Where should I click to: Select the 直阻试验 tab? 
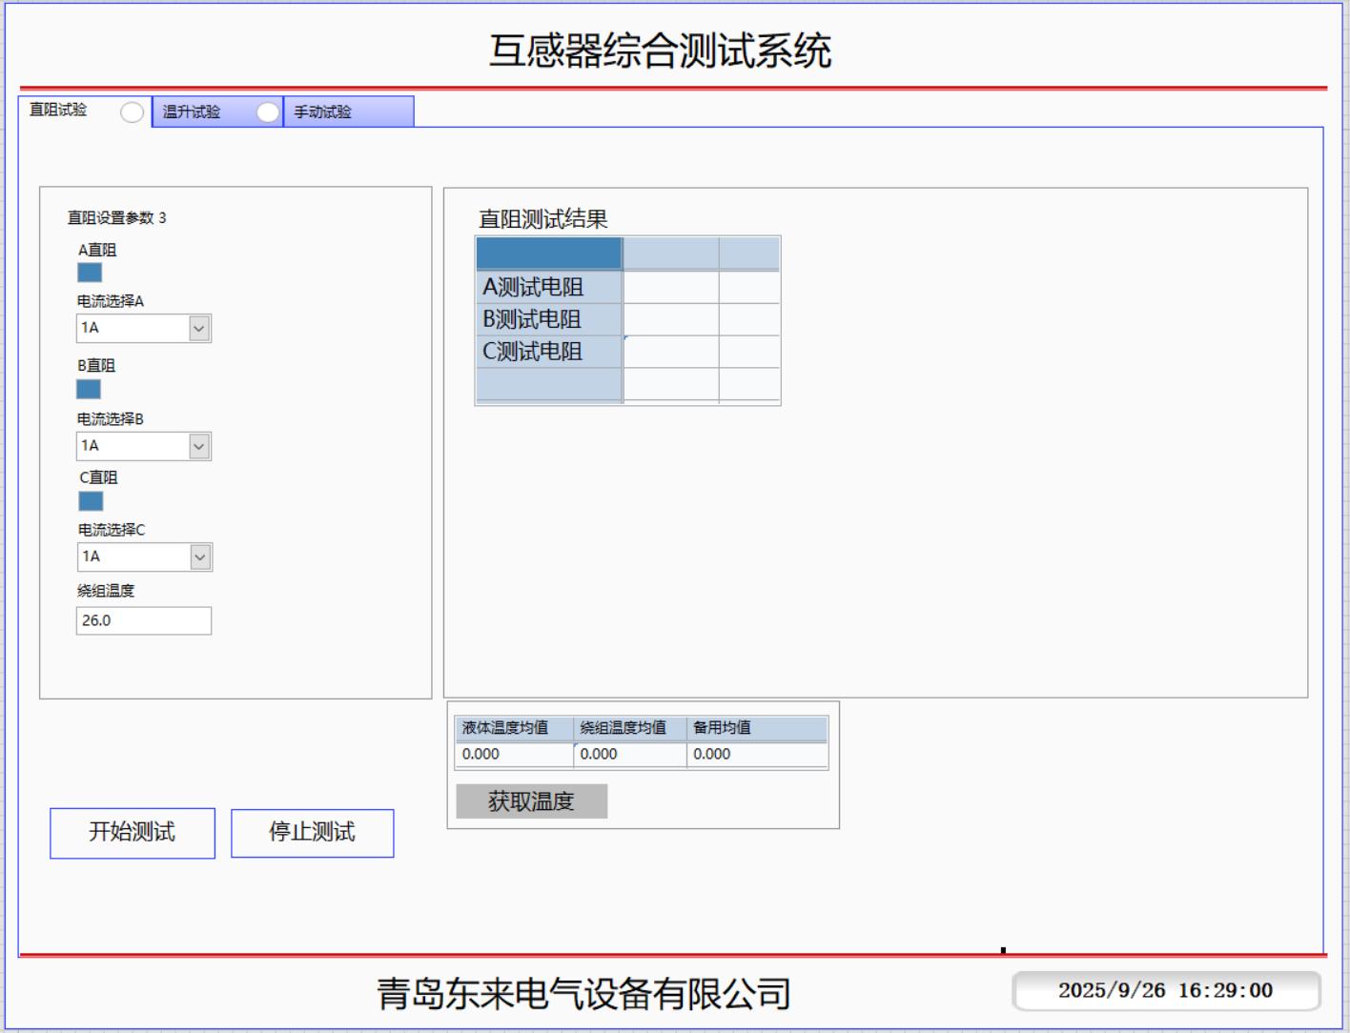[x=58, y=111]
